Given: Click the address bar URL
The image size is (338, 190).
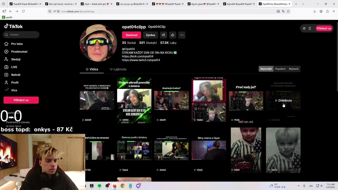Looking at the screenshot, I should 78,11.
